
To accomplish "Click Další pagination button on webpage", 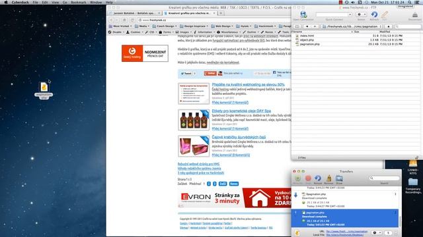I will pyautogui.click(x=223, y=184).
